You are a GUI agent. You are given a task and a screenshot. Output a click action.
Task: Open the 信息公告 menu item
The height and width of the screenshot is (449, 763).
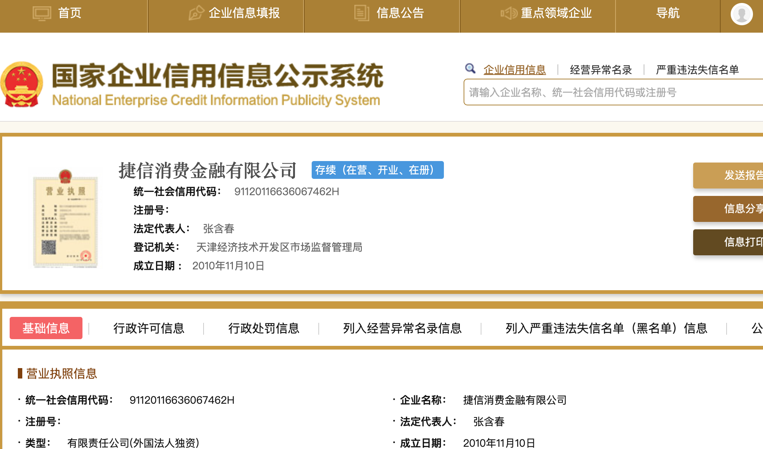(x=400, y=13)
